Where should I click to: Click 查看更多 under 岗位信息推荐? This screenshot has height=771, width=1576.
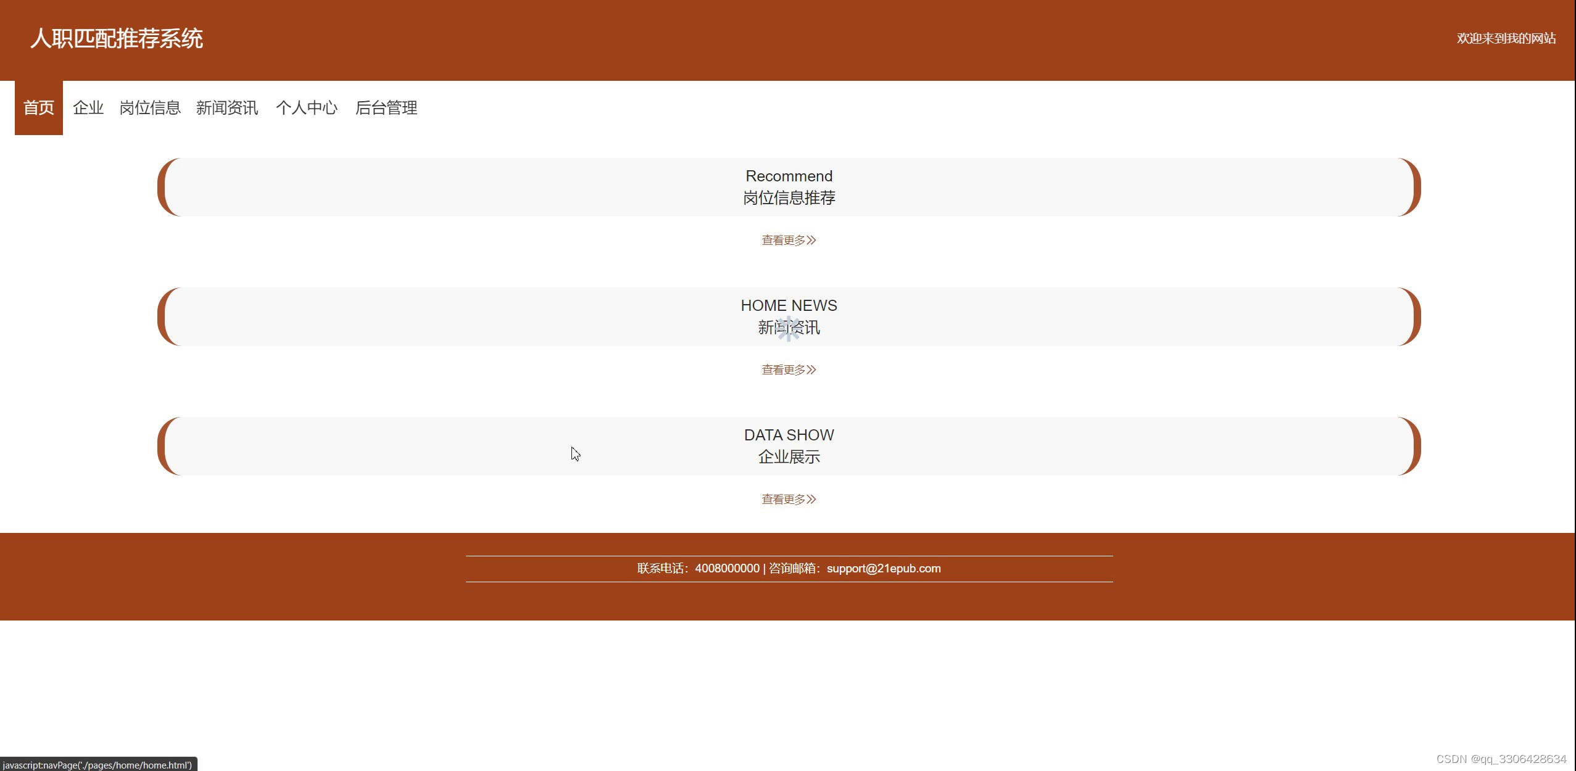pos(788,240)
